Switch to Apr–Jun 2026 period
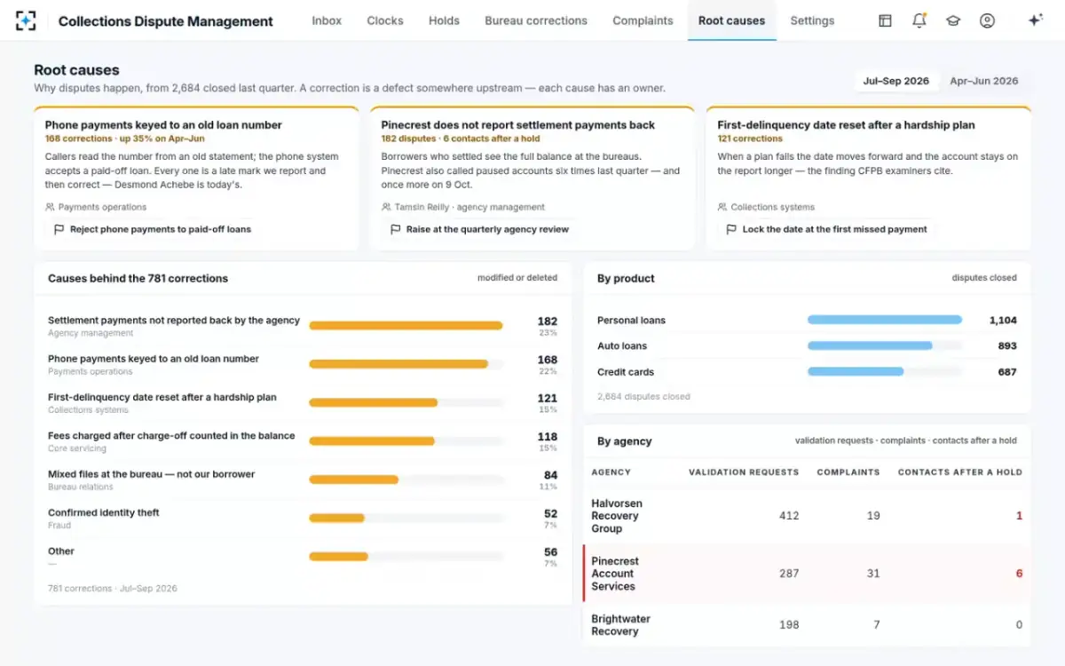The height and width of the screenshot is (666, 1065). coord(984,81)
